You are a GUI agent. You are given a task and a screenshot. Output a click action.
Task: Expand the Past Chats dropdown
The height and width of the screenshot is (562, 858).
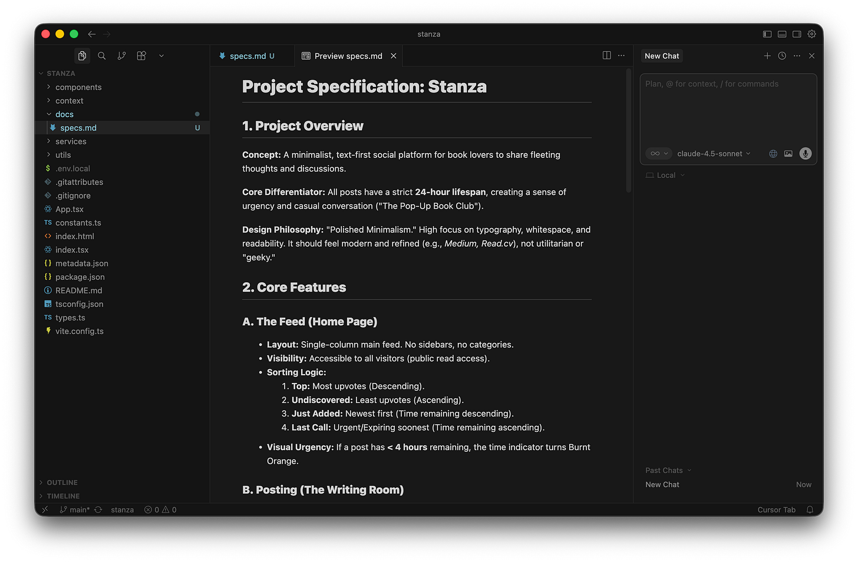[667, 470]
